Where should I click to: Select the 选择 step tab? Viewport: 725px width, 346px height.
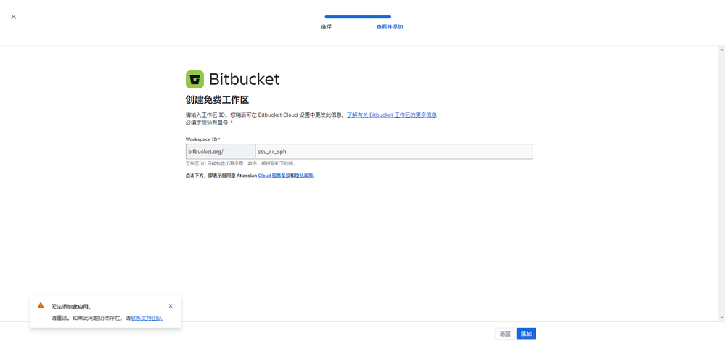(326, 27)
